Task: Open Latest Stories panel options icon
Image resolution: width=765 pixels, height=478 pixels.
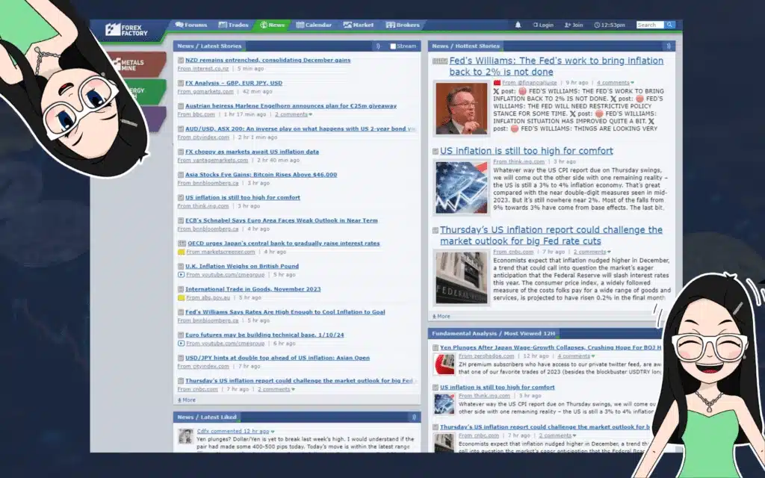Action: [x=378, y=46]
